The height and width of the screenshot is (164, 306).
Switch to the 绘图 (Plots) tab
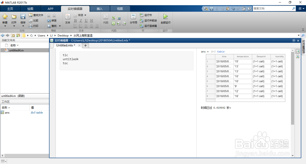pyautogui.click(x=30, y=9)
